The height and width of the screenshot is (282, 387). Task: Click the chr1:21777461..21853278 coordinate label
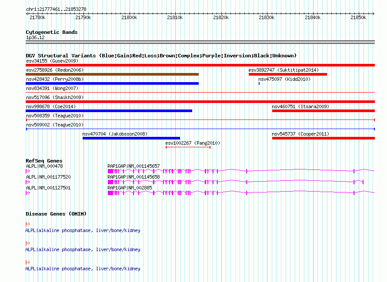coord(56,9)
